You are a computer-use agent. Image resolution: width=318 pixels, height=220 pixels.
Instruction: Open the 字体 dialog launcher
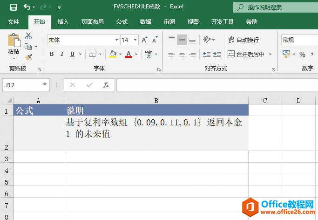tap(159, 70)
